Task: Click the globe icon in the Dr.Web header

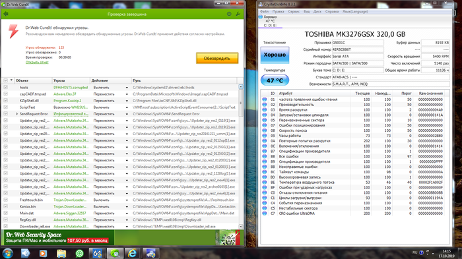Action: [x=229, y=14]
